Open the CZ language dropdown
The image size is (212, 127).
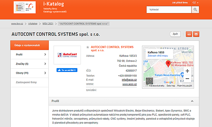[x=195, y=3]
